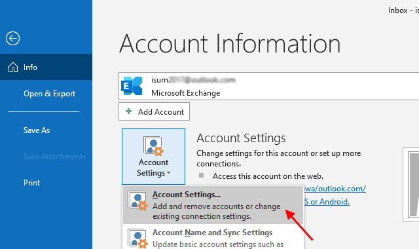Open the Open & Export section
Screen dimensions: 419x249
(x=49, y=94)
